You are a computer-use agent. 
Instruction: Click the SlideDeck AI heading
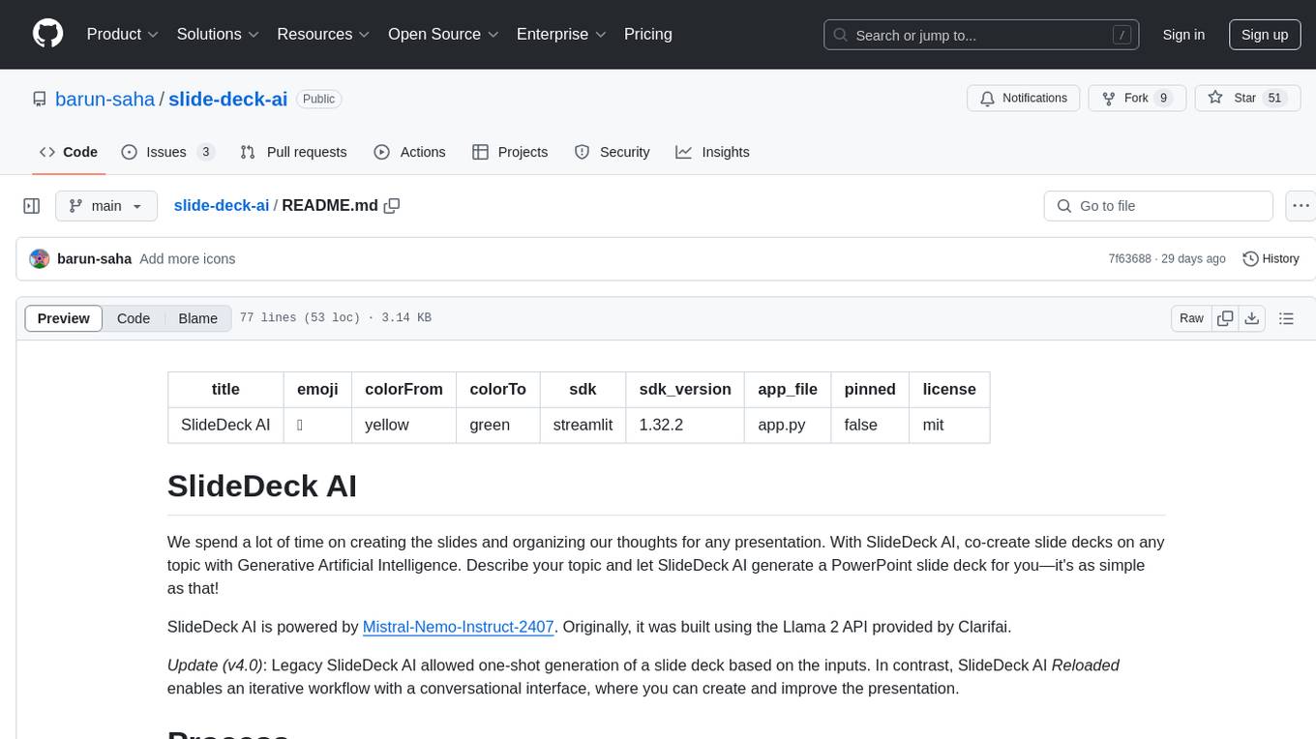(262, 486)
